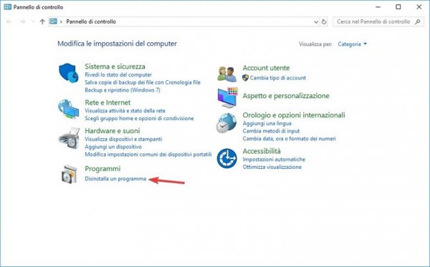
Task: Open Salva copie di backup con Cronologia file
Action: 143,82
